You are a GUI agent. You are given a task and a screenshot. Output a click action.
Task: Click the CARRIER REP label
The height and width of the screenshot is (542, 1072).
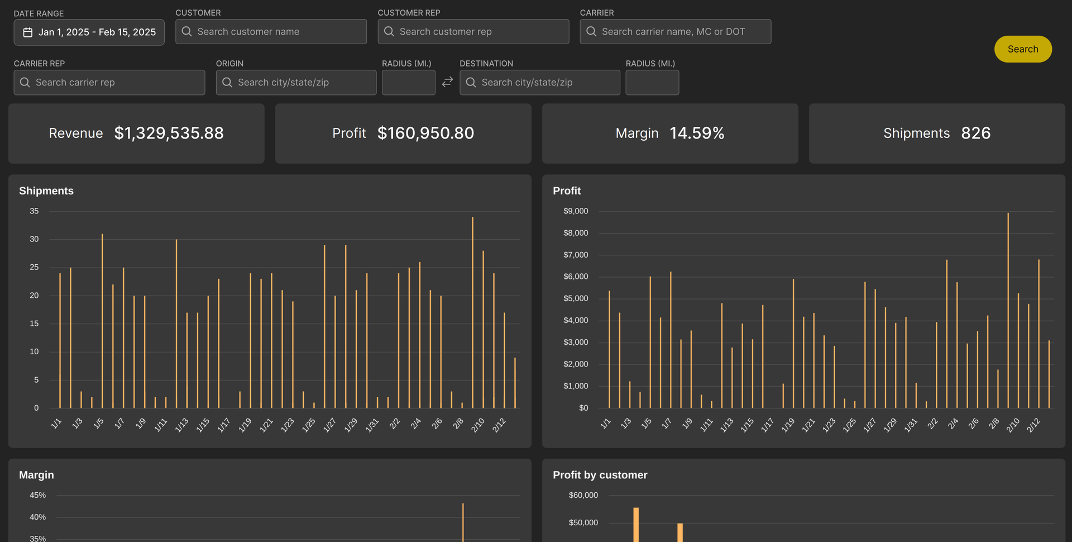tap(39, 64)
